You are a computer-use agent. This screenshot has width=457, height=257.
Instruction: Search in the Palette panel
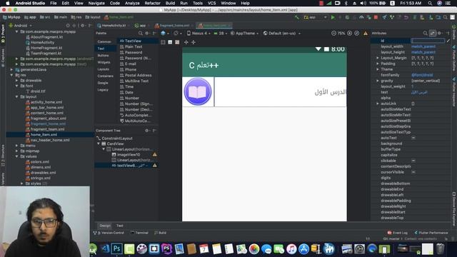141,34
